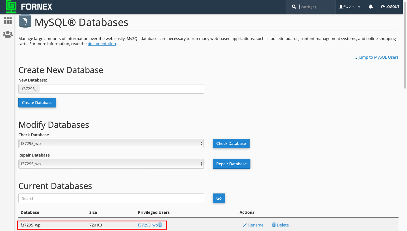The image size is (407, 231).
Task: Click the Check Database button
Action: (x=231, y=144)
